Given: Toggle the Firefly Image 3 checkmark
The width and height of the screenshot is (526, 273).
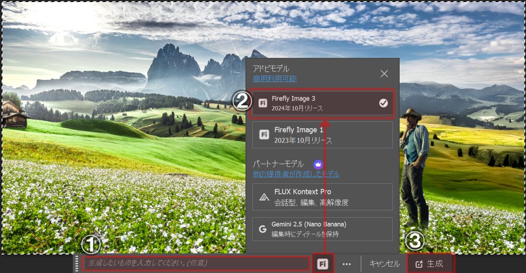Looking at the screenshot, I should 383,103.
